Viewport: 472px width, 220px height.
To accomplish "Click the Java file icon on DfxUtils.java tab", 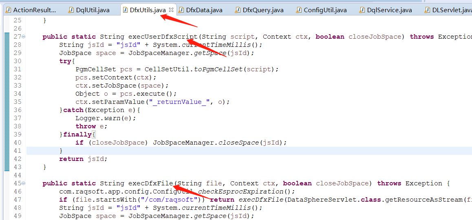I will click(125, 10).
